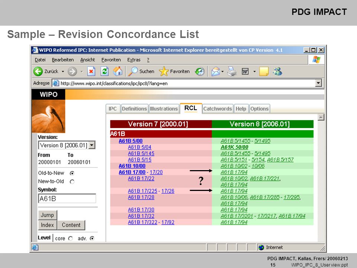Viewport: 357px width, 268px height.
Task: Click the page icon in address bar
Action: pyautogui.click(x=56, y=83)
